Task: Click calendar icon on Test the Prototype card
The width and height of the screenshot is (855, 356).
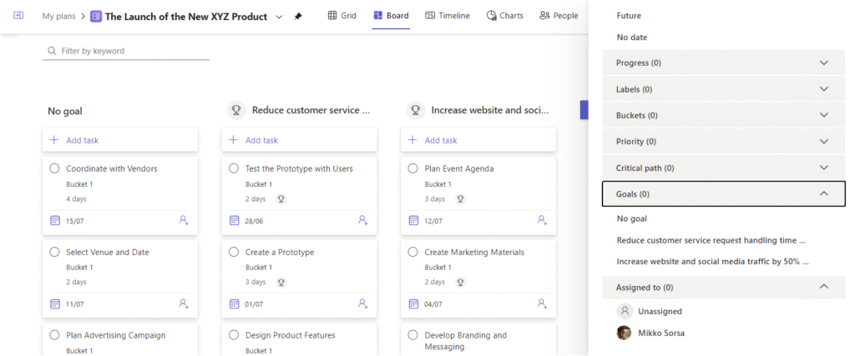Action: click(234, 220)
